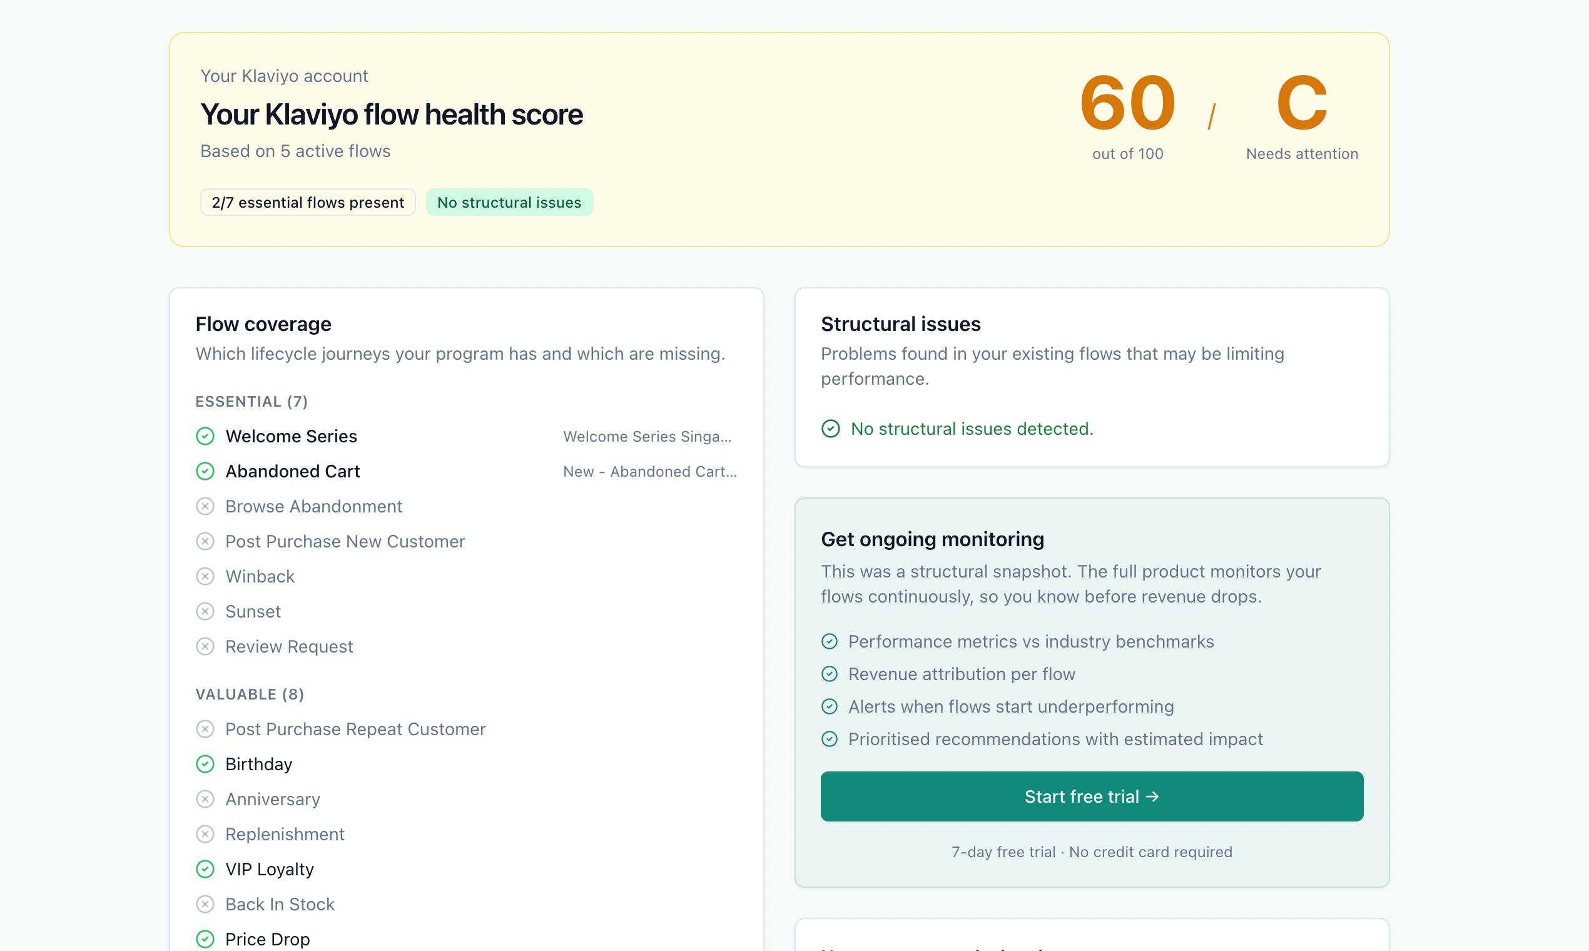Select the Anniversary flow row
This screenshot has height=951, width=1589.
coord(467,799)
